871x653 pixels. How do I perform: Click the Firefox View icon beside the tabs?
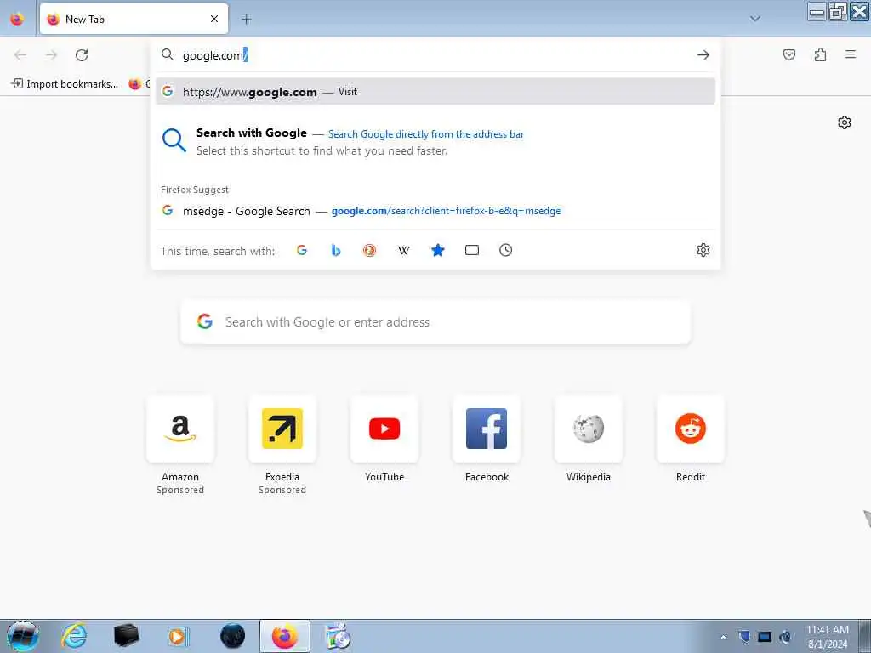(x=17, y=19)
